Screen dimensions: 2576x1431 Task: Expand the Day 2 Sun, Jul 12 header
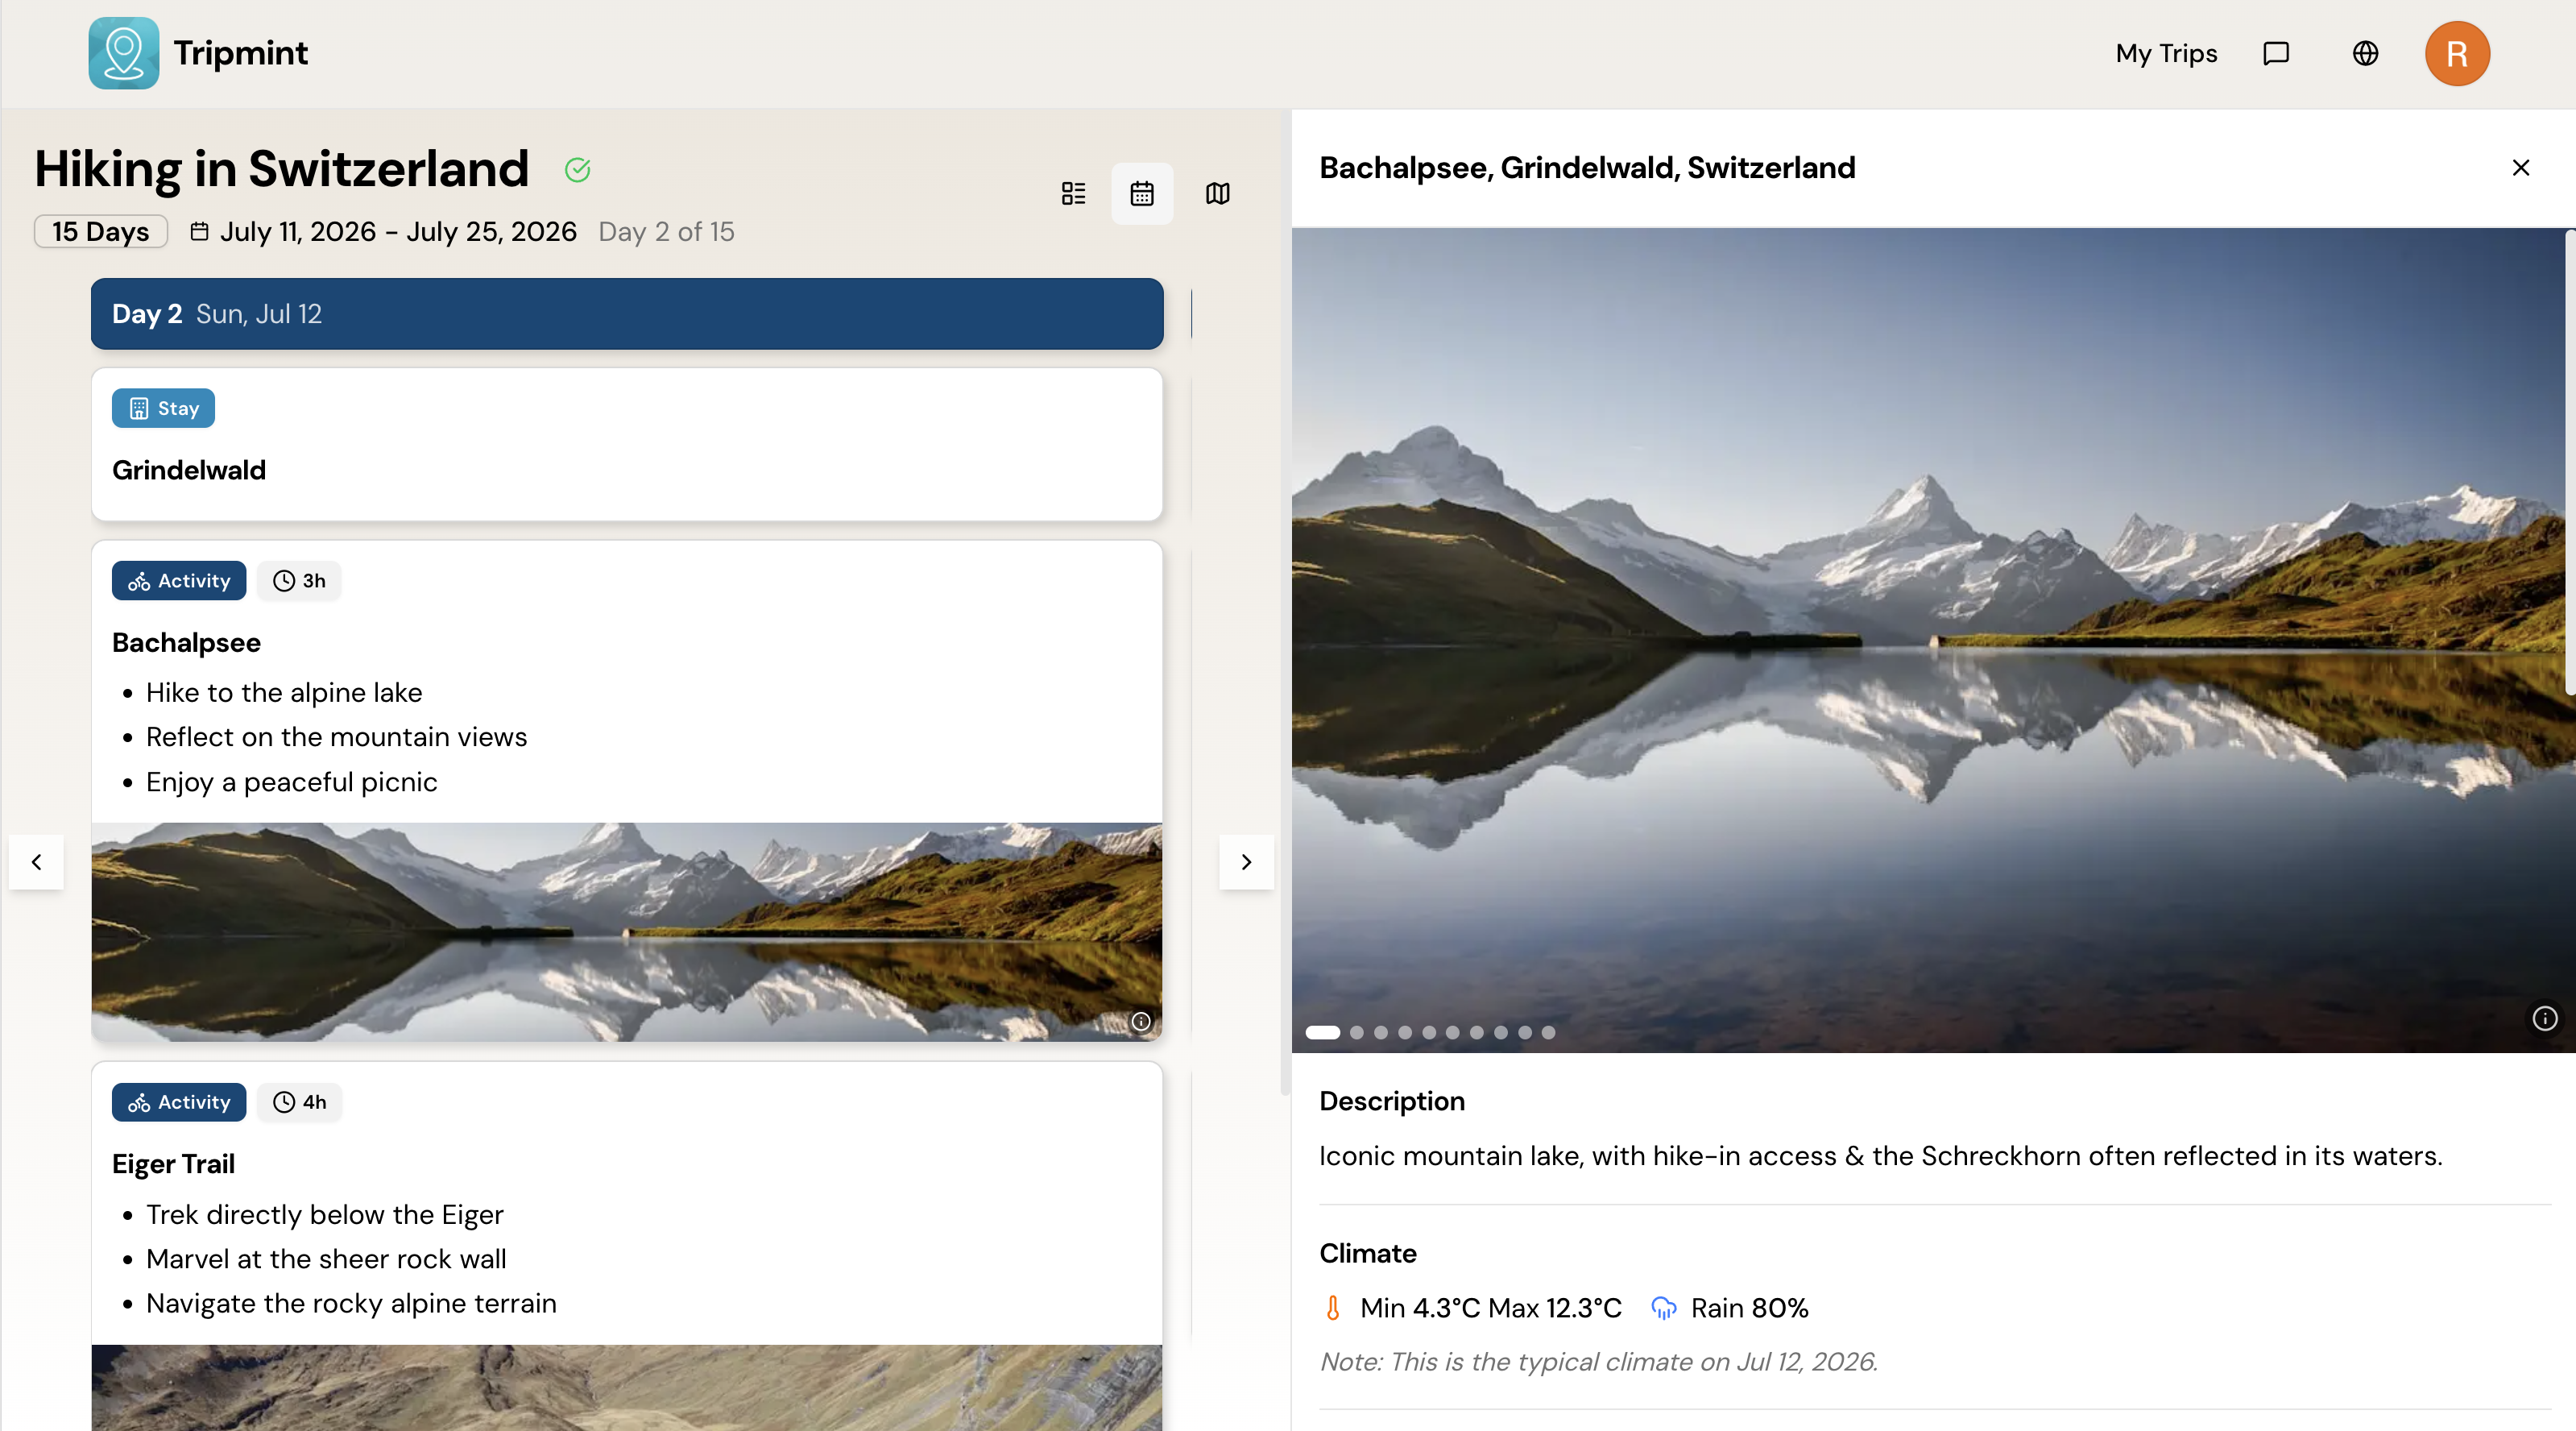(626, 314)
